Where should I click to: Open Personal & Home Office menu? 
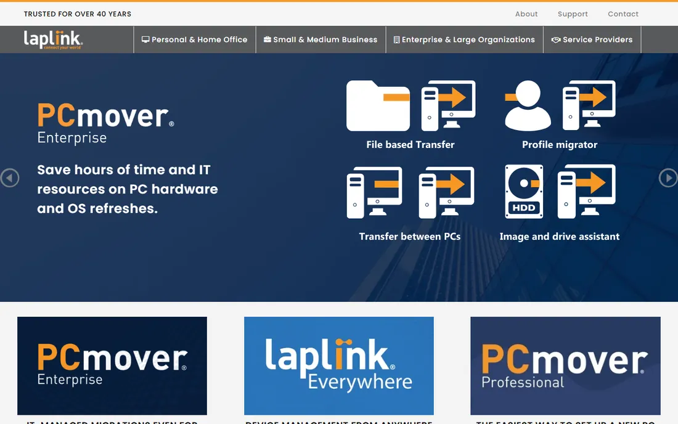click(195, 39)
